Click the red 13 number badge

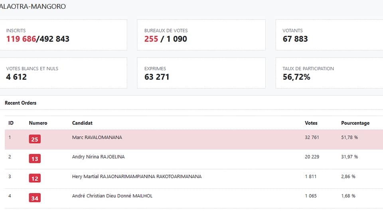[35, 158]
